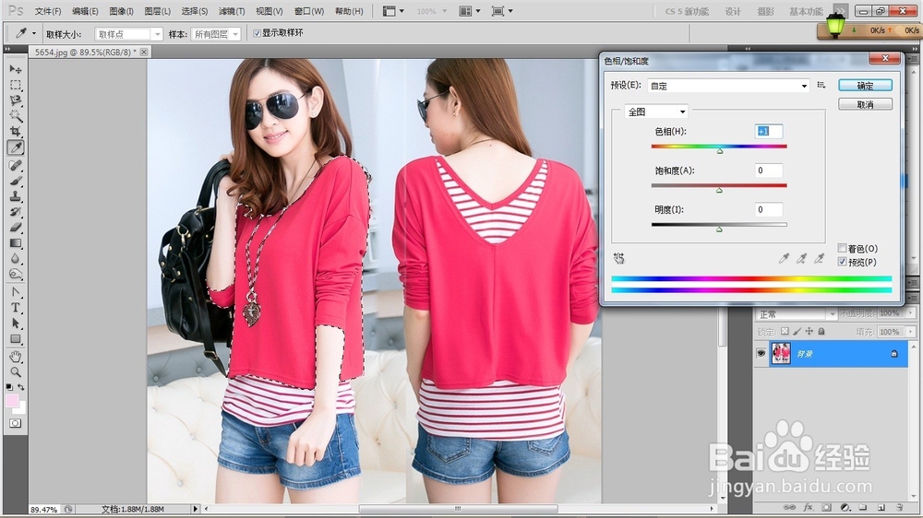Select the Dodge tool
The image size is (923, 518).
(x=16, y=274)
